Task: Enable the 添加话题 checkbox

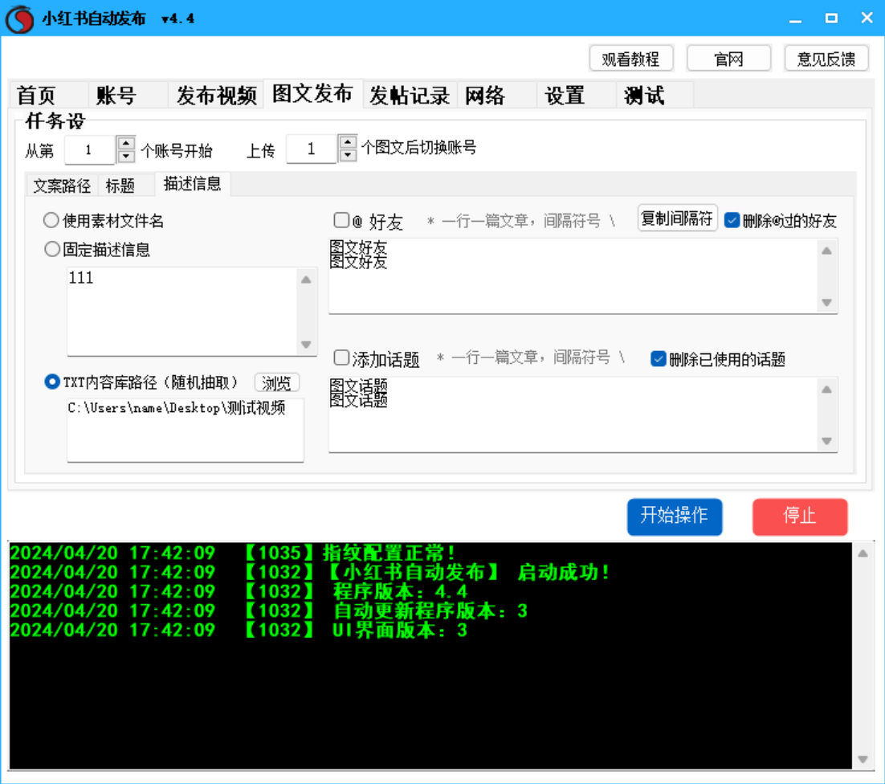Action: click(x=341, y=357)
